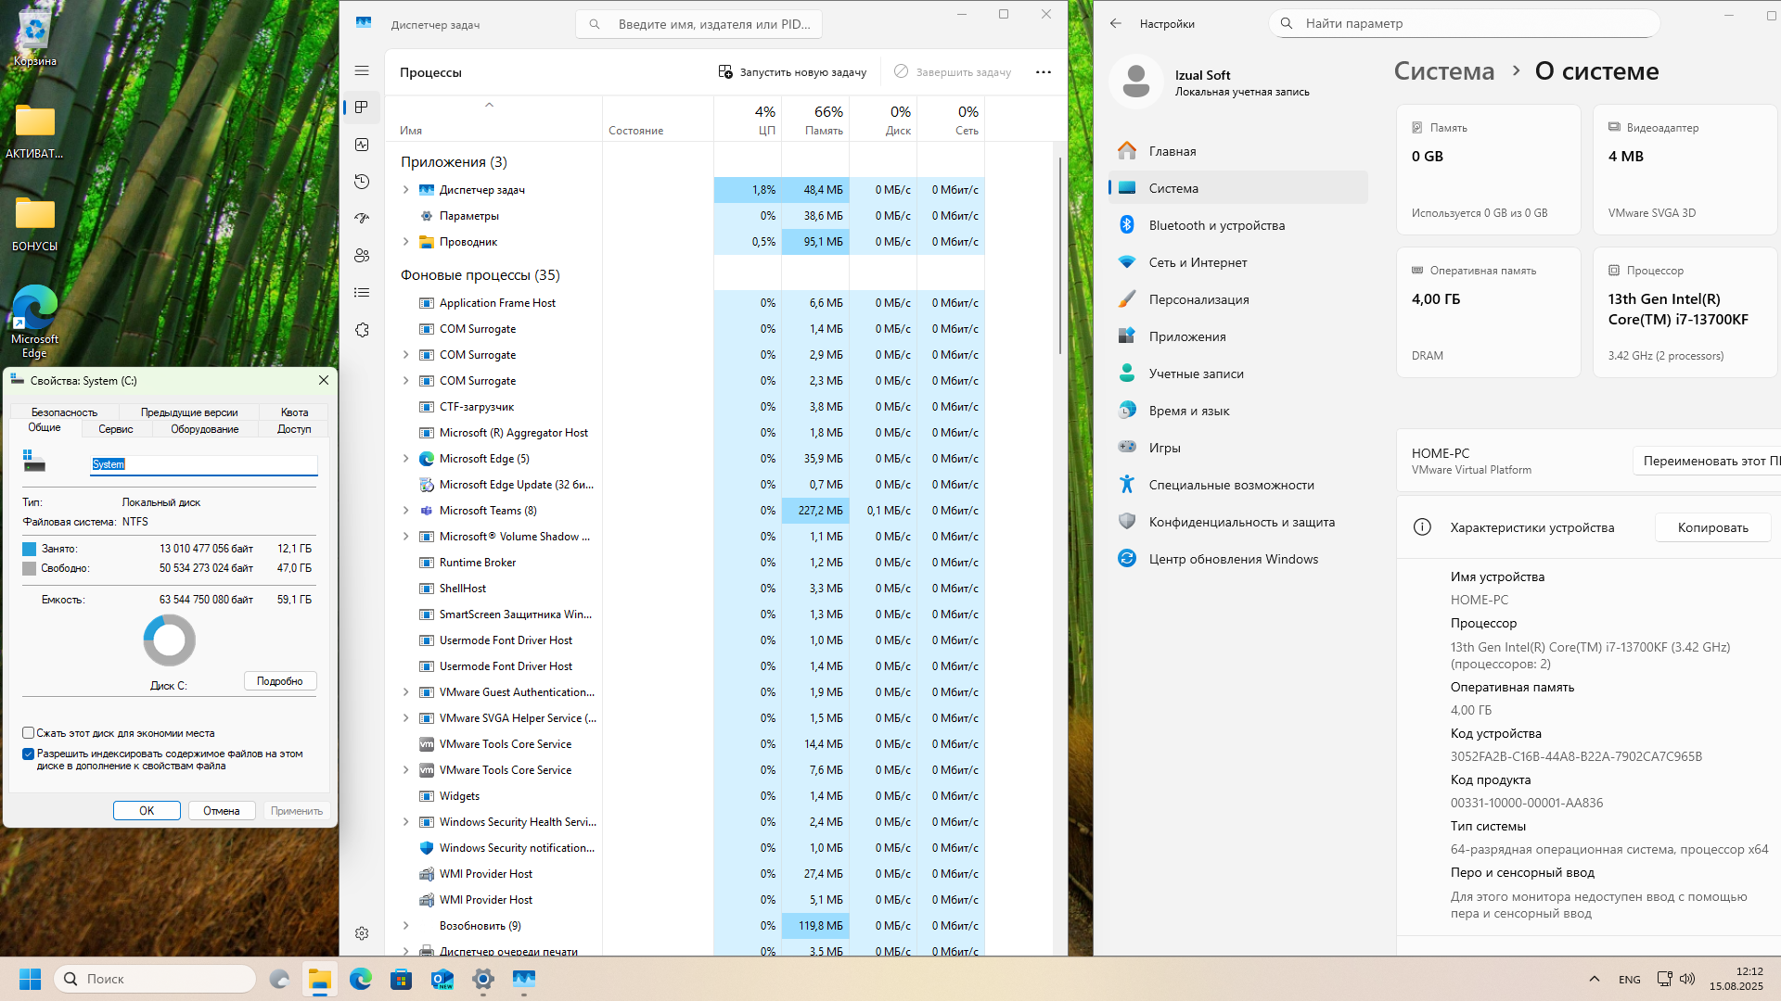The image size is (1781, 1001).
Task: Switch to Безопасность tab in Properties
Action: tap(64, 412)
